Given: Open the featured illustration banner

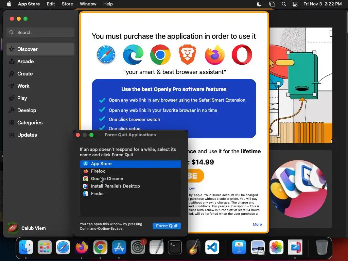Looking at the screenshot, I should [x=300, y=85].
